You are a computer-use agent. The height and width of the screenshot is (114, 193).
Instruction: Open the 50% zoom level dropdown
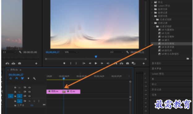click(x=71, y=52)
